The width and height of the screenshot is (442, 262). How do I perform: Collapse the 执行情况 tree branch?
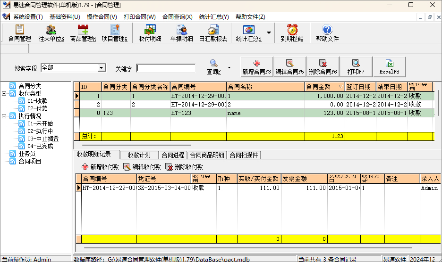click(x=4, y=116)
